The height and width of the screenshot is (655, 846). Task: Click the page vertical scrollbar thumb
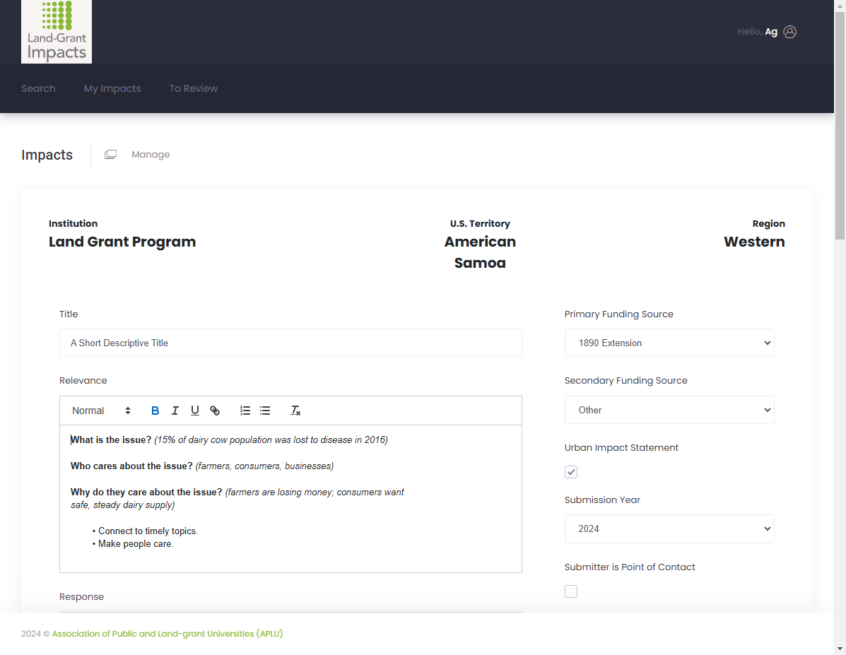pos(840,125)
